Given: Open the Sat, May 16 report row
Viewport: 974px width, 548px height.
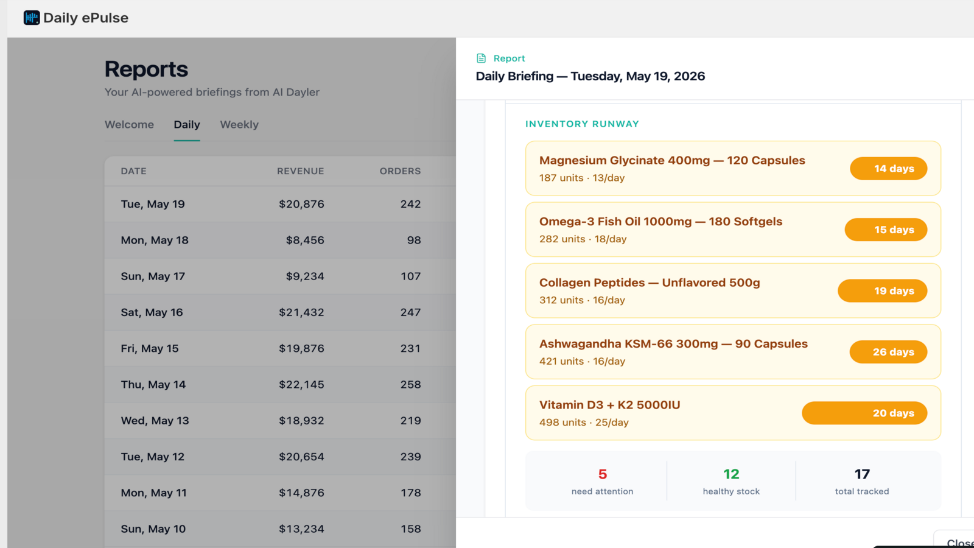Looking at the screenshot, I should 280,312.
